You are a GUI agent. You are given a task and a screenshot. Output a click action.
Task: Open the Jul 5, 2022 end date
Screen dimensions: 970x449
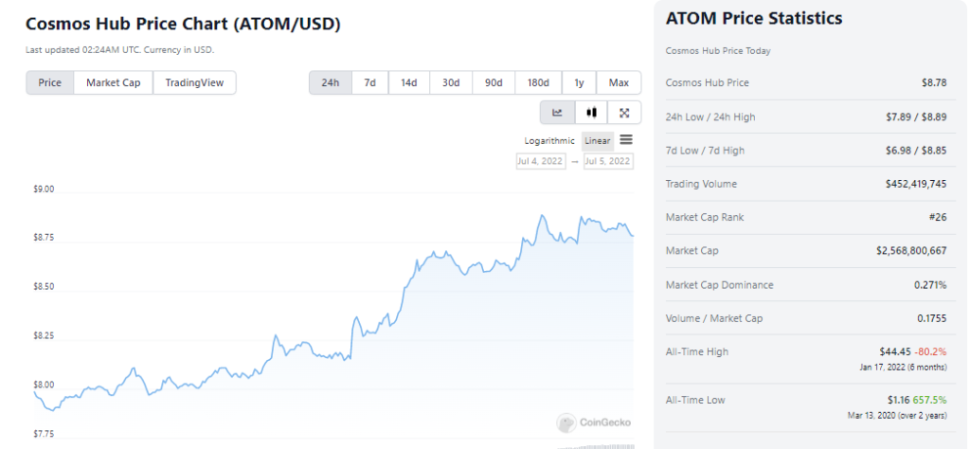[608, 161]
